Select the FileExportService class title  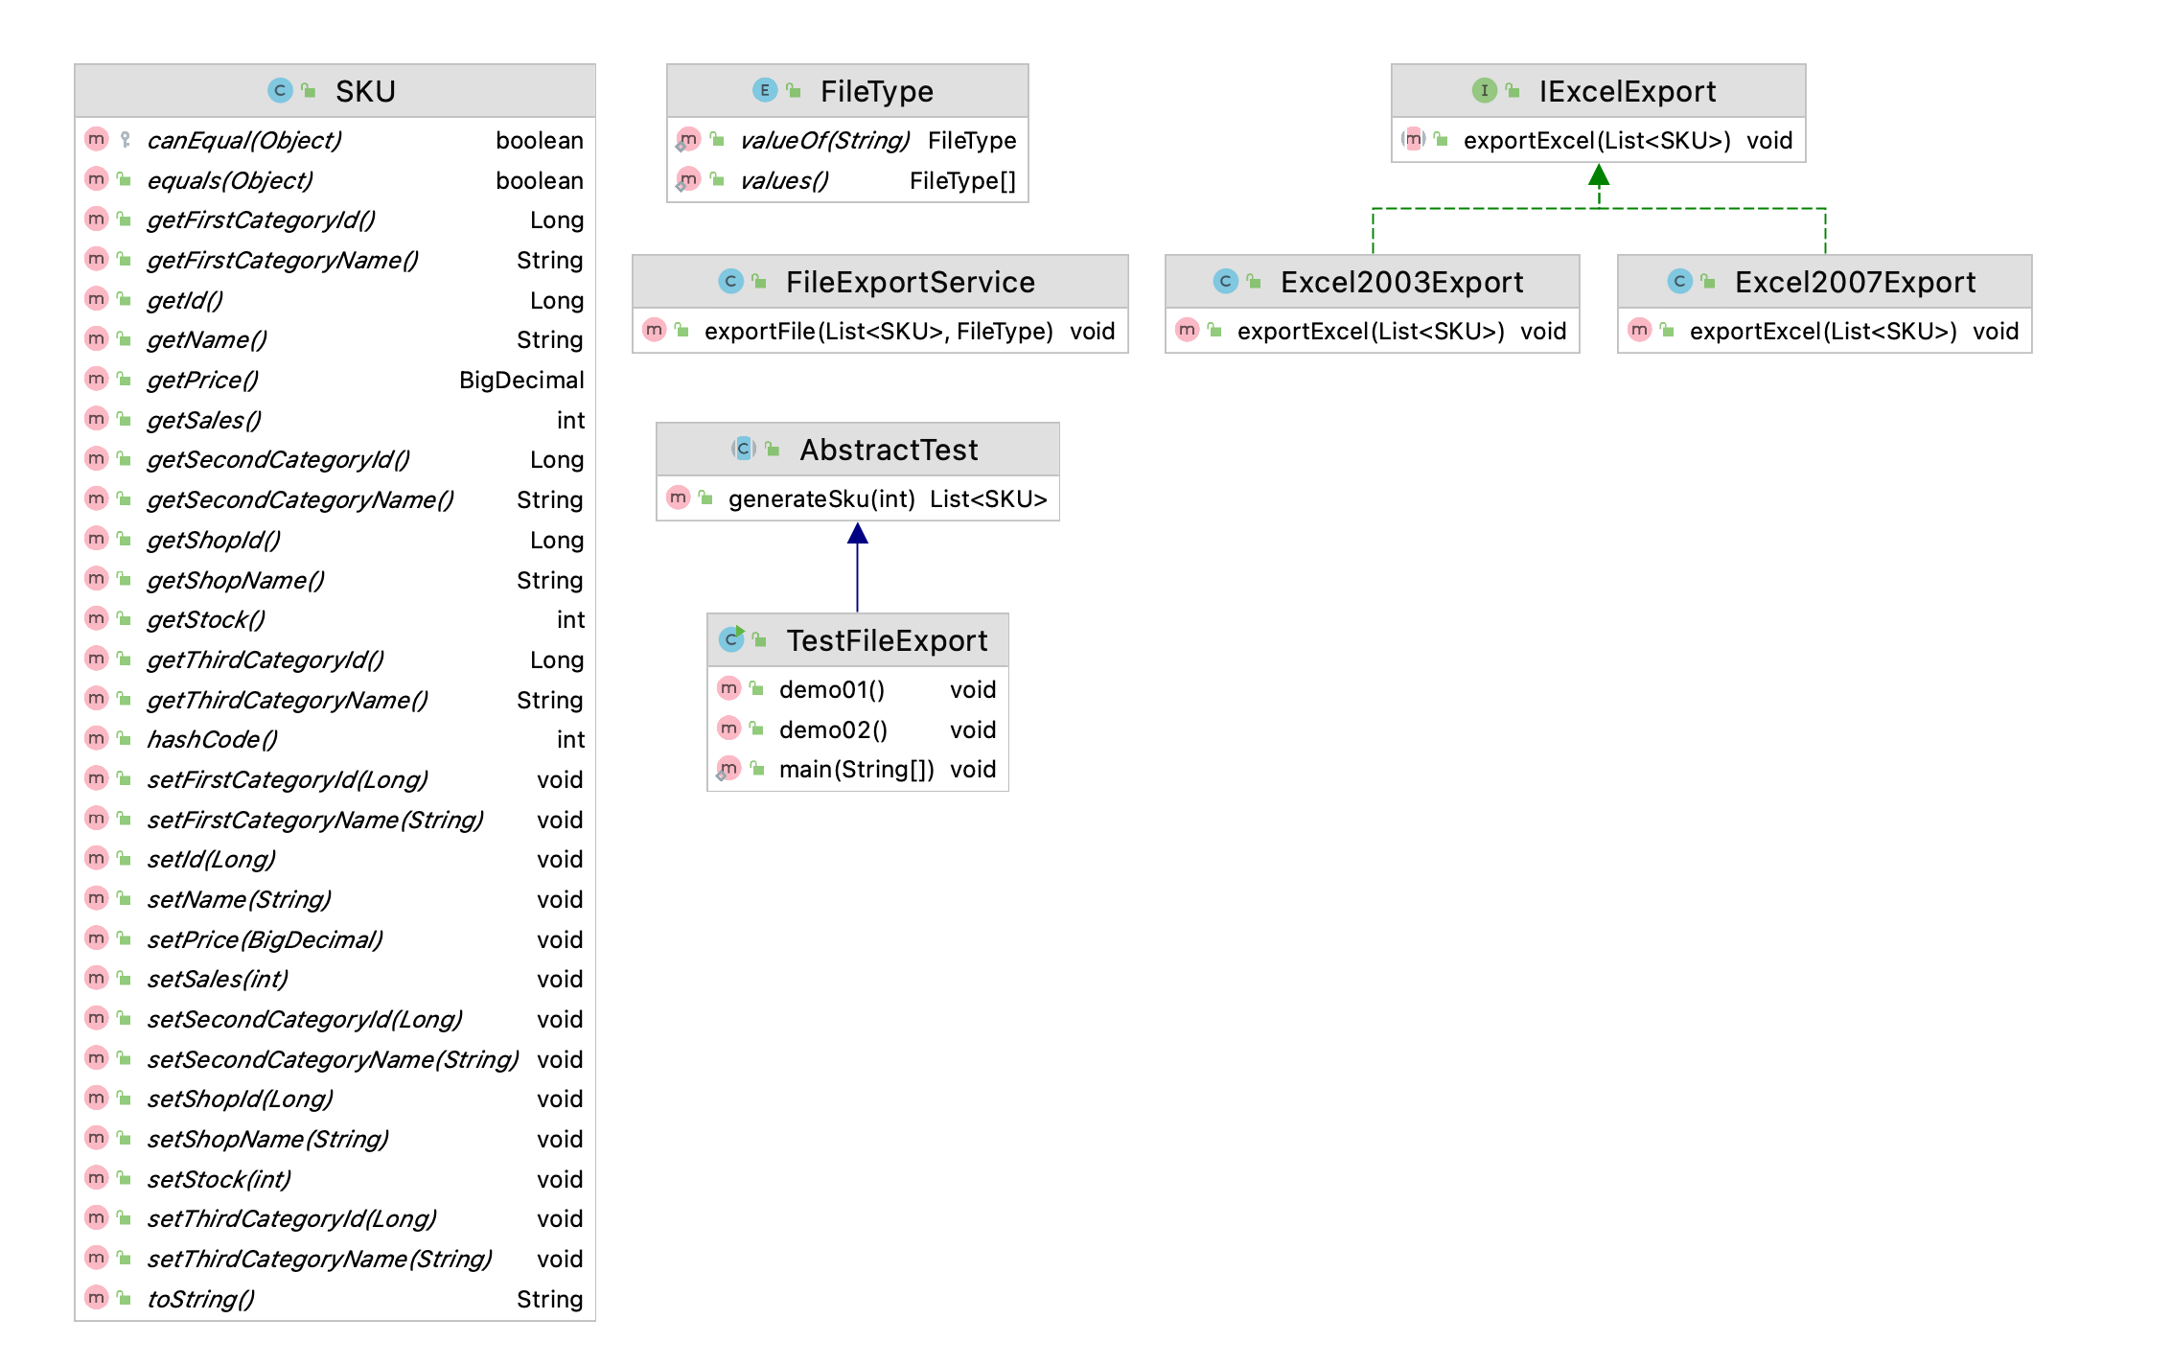coord(910,282)
